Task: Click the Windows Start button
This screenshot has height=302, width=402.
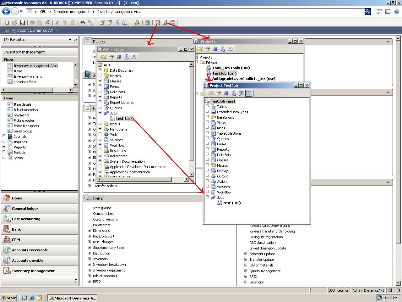Action: (x=9, y=298)
